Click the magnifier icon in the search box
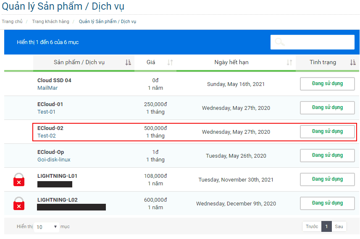360x239 pixels. (x=280, y=42)
